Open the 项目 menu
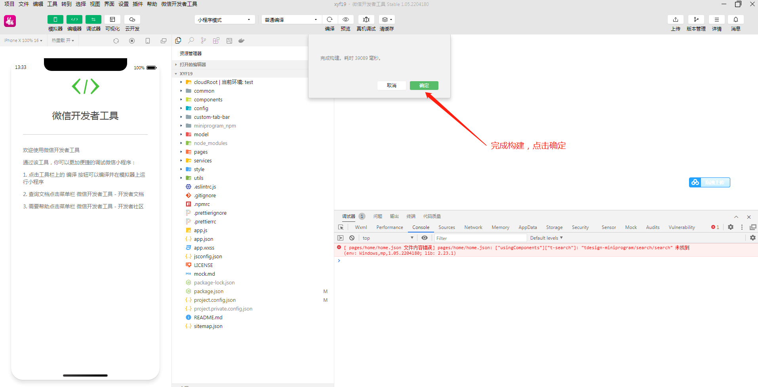Screen dimensions: 758x387 (x=9, y=4)
